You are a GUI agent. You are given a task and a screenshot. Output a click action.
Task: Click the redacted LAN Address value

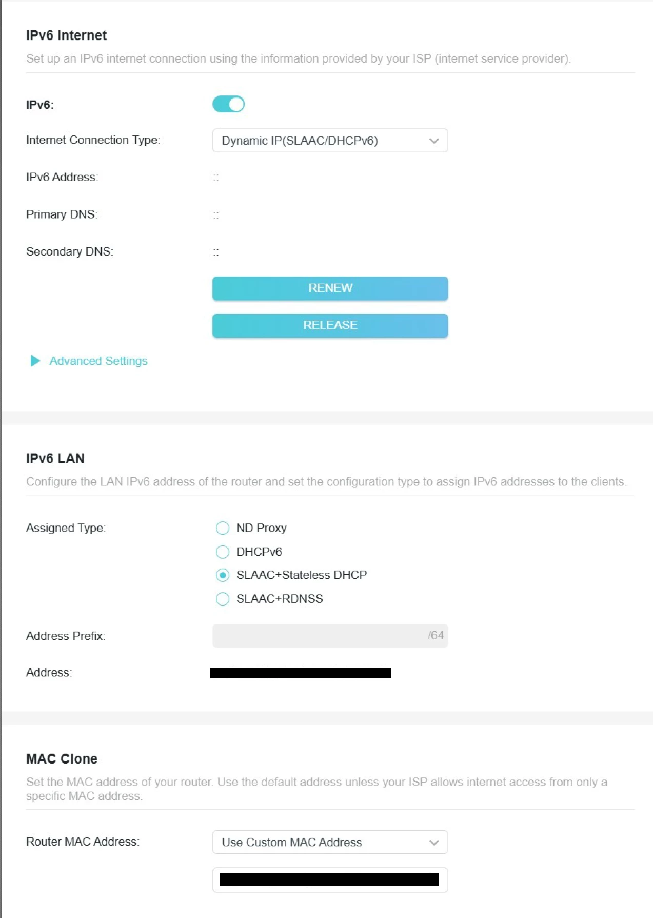point(301,673)
